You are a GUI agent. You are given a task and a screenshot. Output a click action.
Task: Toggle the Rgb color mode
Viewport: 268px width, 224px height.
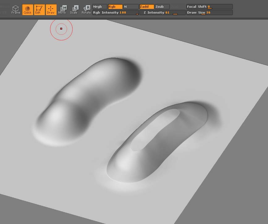[115, 7]
